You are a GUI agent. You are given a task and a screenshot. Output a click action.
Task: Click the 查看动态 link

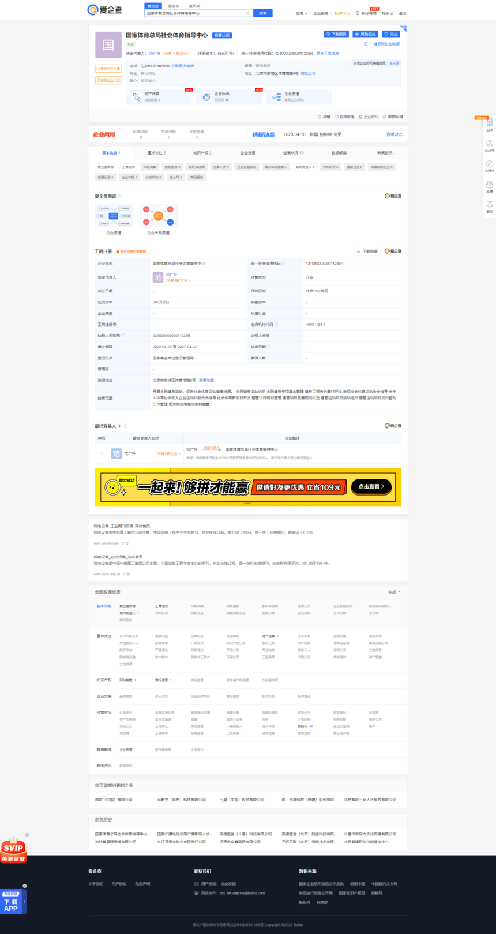click(394, 134)
